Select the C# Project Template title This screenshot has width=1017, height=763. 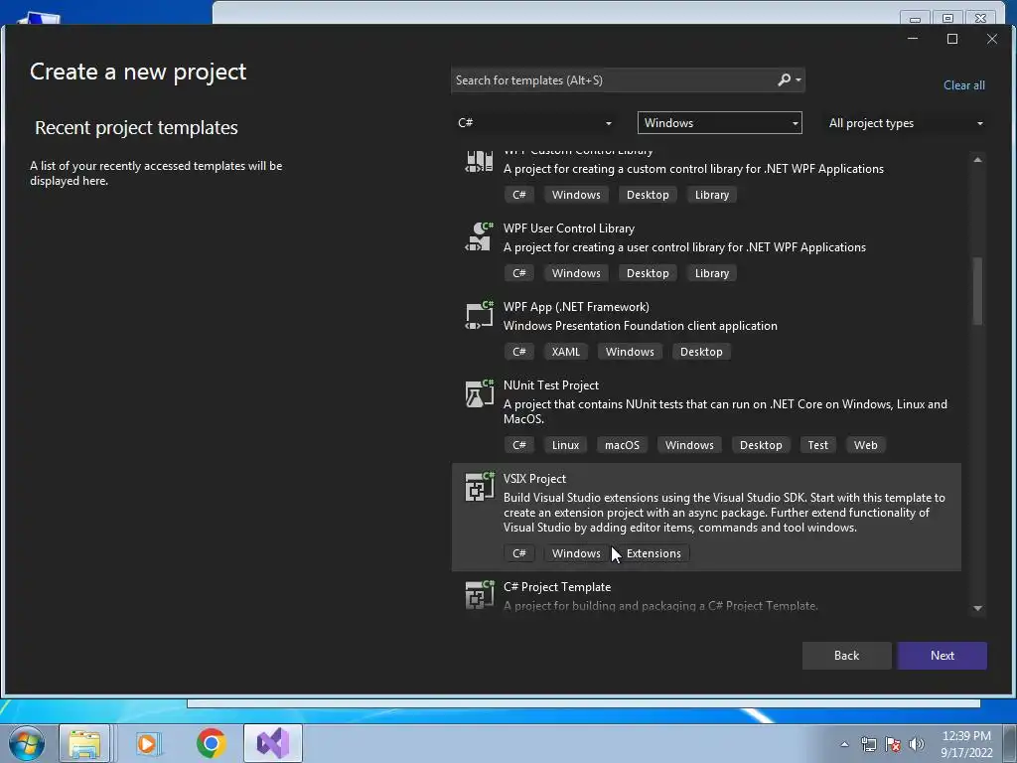pyautogui.click(x=557, y=587)
